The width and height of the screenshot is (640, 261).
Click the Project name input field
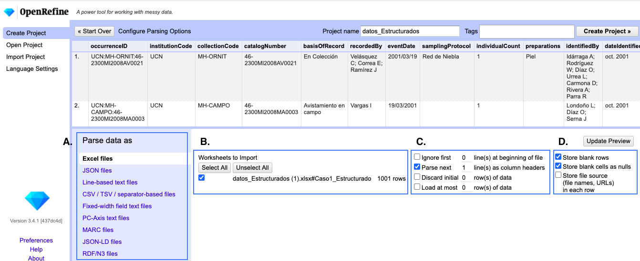coord(410,31)
